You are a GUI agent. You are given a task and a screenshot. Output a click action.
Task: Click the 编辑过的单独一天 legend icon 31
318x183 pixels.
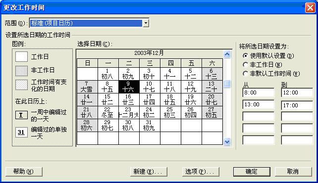tap(21, 133)
